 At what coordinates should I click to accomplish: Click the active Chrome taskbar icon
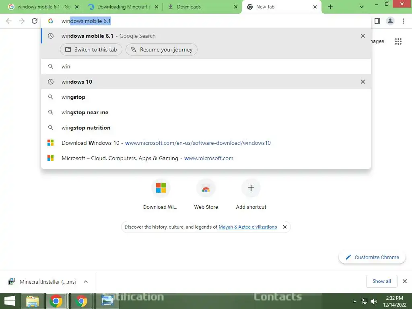(56, 301)
